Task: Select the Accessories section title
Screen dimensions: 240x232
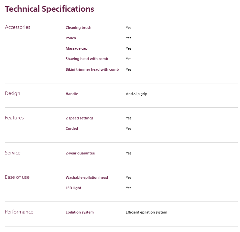Action: click(x=17, y=27)
